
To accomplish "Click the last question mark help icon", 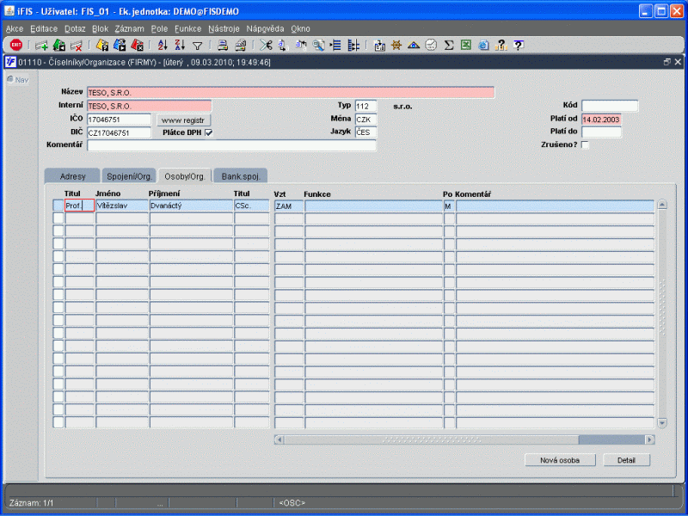I will 519,45.
